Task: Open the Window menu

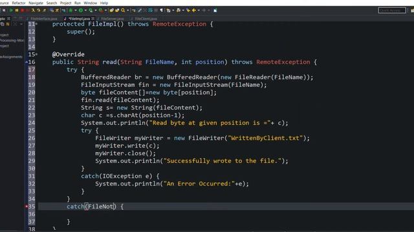Action: (x=91, y=3)
